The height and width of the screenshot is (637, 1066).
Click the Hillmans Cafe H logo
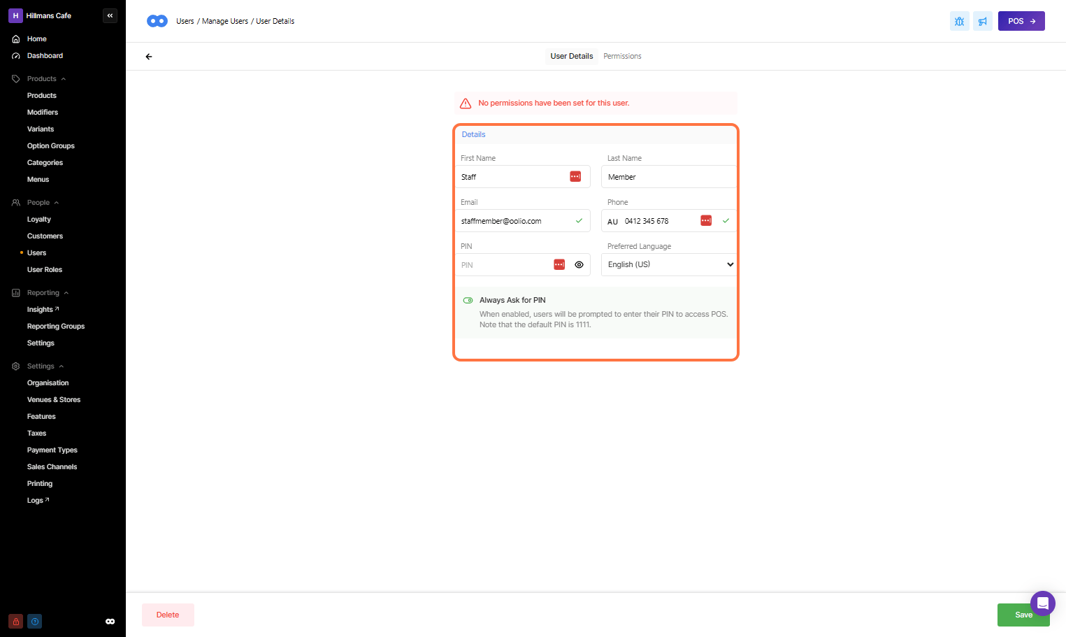click(15, 15)
